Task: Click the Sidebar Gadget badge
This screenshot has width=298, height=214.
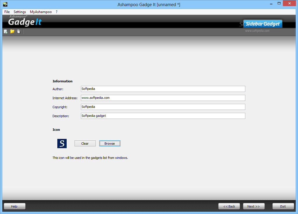Action: point(263,24)
